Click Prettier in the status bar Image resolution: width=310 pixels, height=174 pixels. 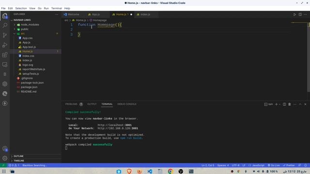[x=289, y=165]
